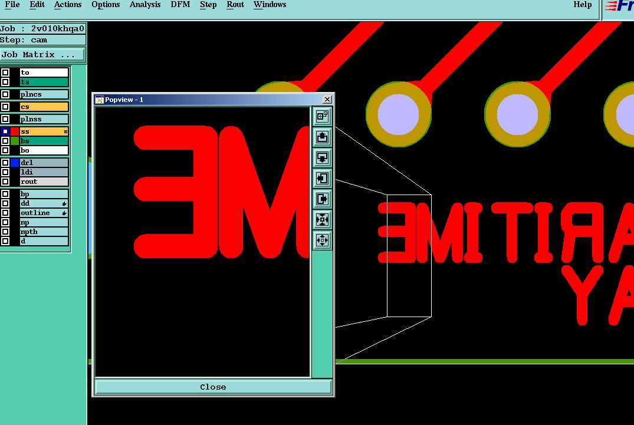This screenshot has width=634, height=425.
Task: Open the Windows menu
Action: click(x=270, y=5)
